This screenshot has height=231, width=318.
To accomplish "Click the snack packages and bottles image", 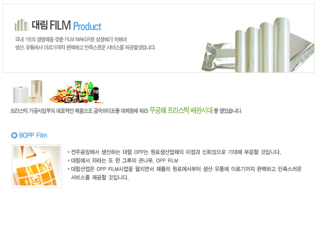I will pyautogui.click(x=76, y=91).
